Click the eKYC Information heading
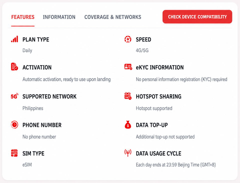The height and width of the screenshot is (183, 240). tap(160, 67)
